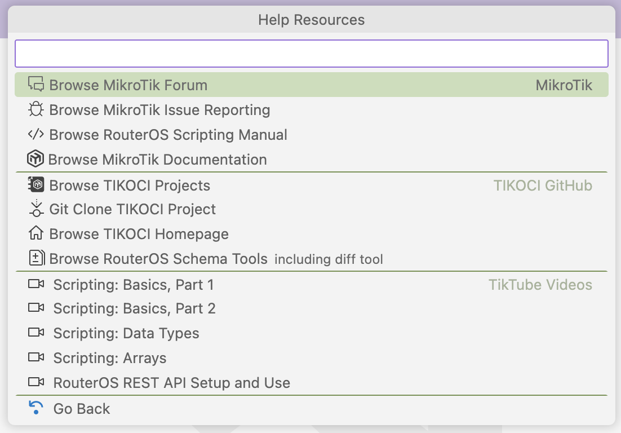Screen dimensions: 621x433
Task: Click the MikroTik group label
Action: coord(564,85)
